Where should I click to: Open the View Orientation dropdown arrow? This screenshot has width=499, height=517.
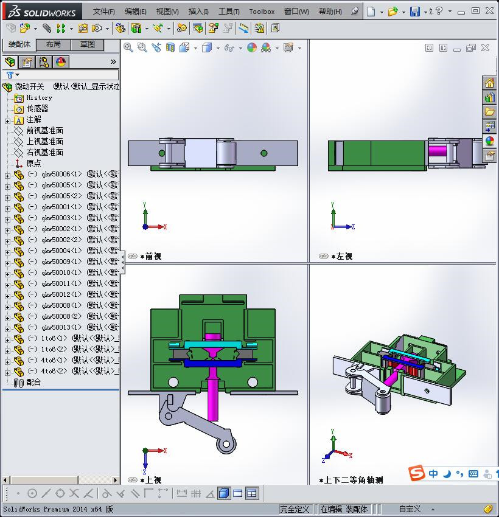pyautogui.click(x=195, y=49)
